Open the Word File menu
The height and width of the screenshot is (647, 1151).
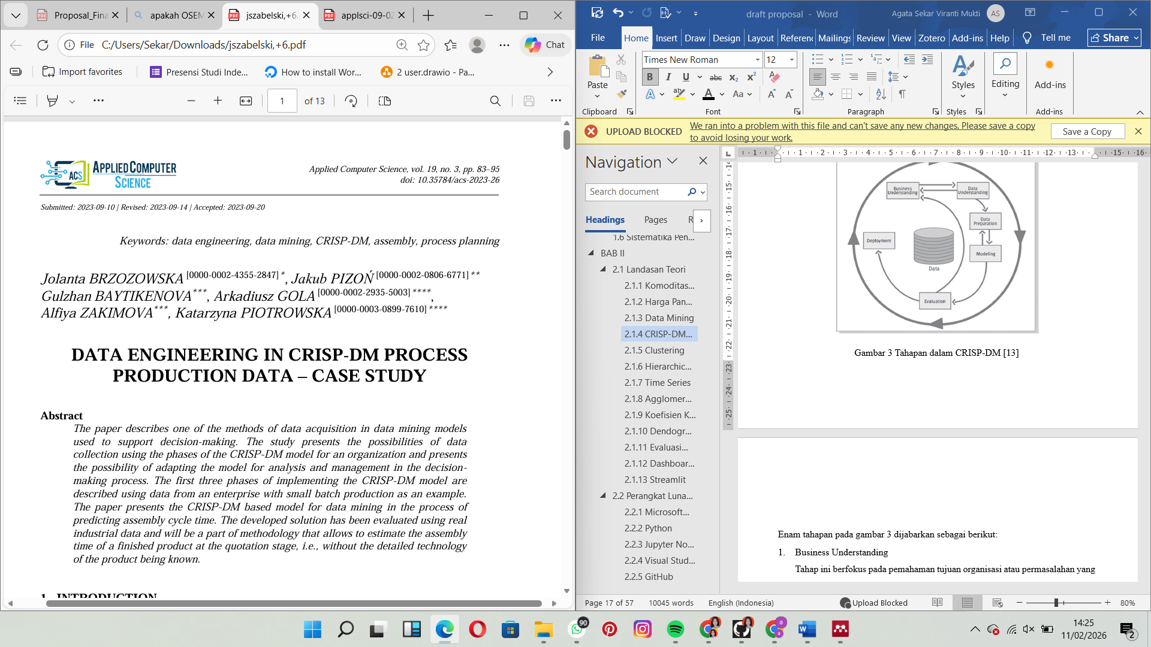tap(598, 38)
